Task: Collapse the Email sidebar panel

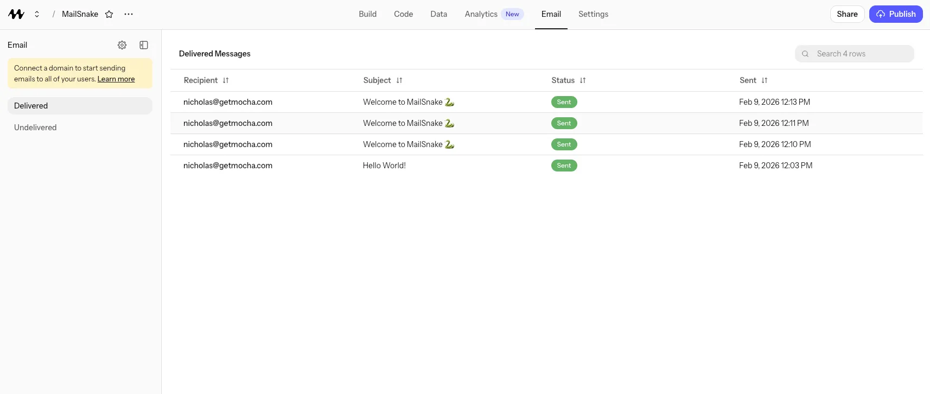Action: (144, 45)
